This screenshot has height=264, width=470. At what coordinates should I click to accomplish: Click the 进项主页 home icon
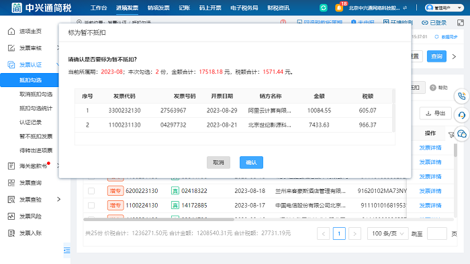coord(11,31)
